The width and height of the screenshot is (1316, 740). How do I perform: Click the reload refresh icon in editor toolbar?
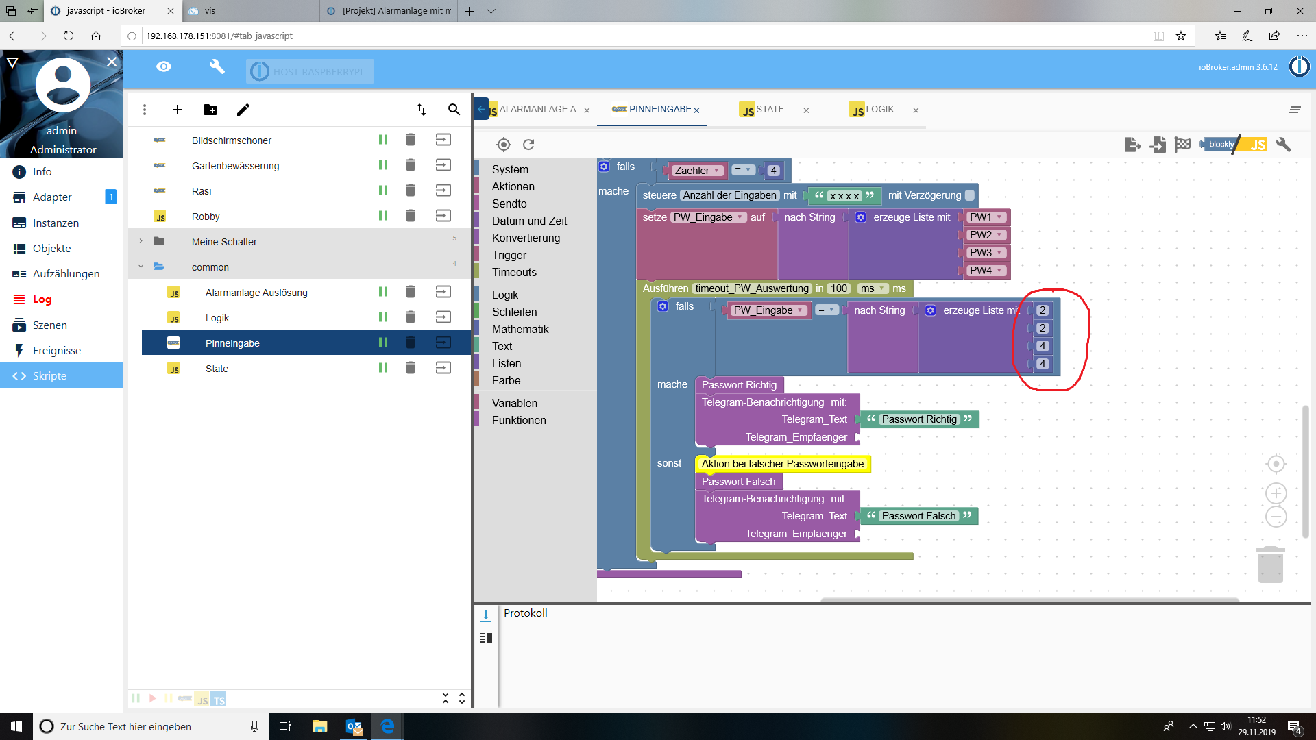528,145
